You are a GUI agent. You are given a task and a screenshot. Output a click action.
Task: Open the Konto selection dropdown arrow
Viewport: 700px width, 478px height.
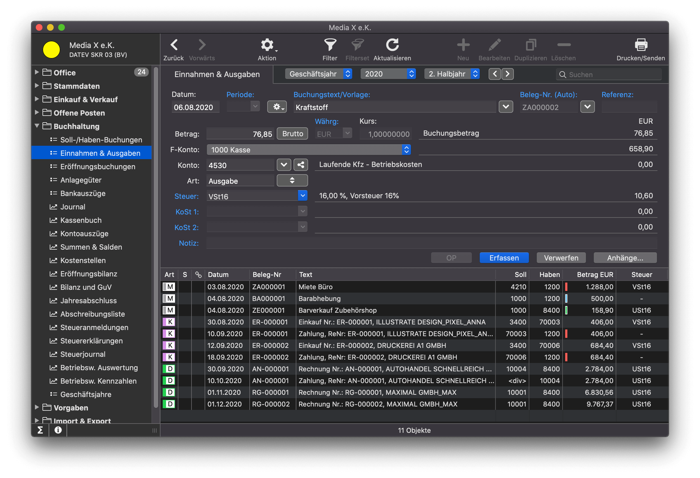[x=284, y=165]
